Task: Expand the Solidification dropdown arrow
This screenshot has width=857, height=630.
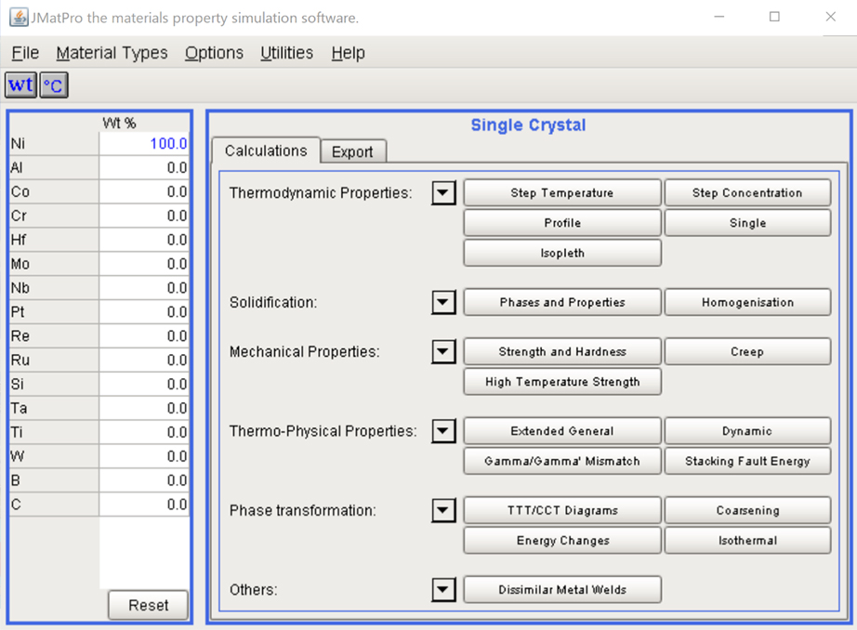Action: click(x=443, y=302)
